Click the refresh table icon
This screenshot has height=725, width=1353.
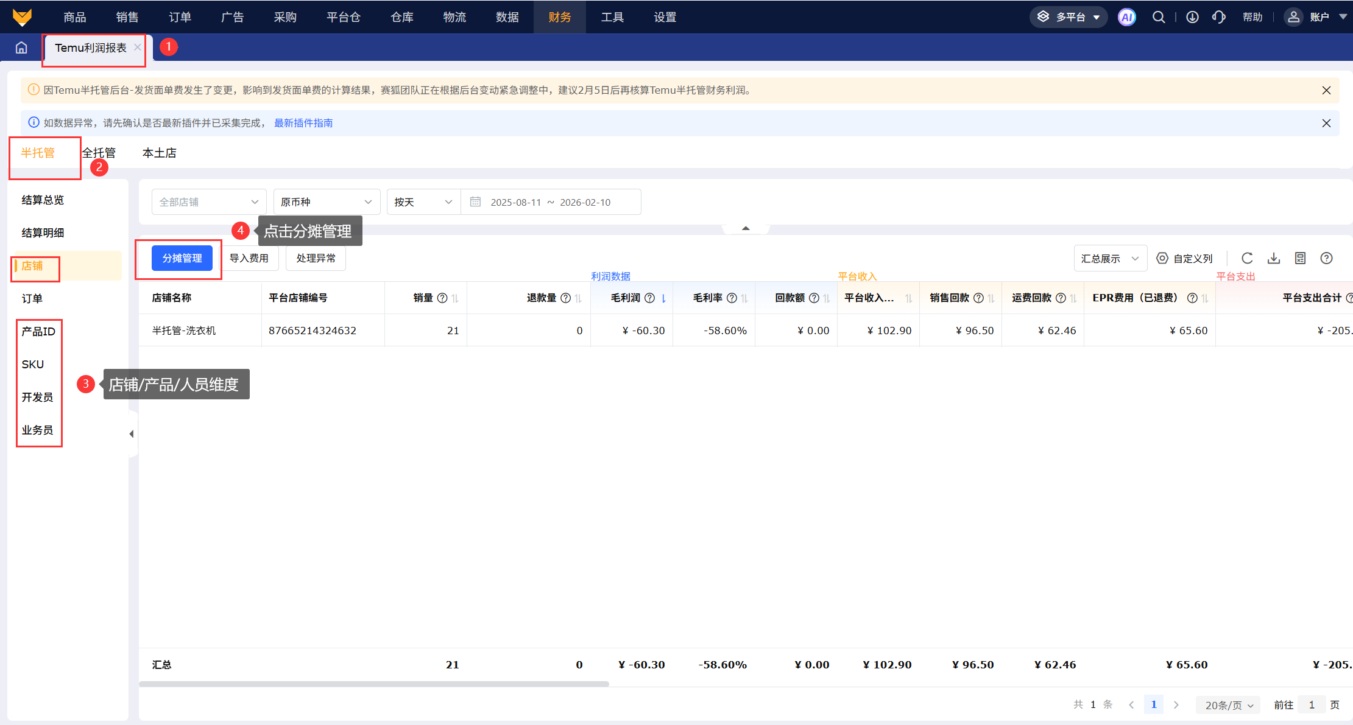click(1247, 258)
